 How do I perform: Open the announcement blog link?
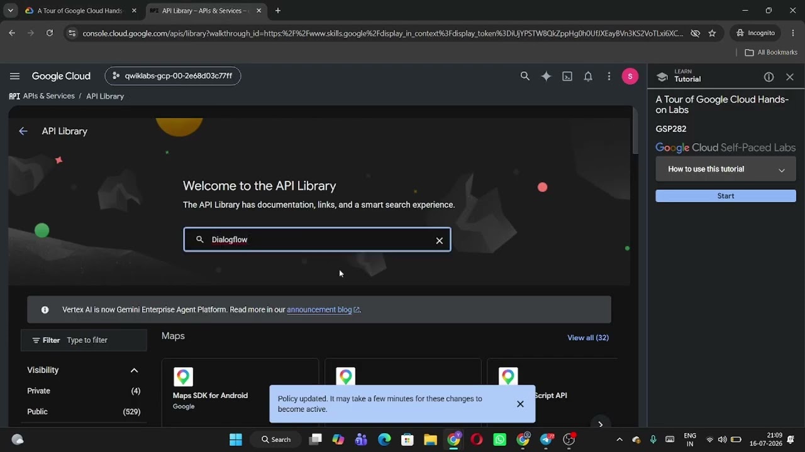coord(323,309)
